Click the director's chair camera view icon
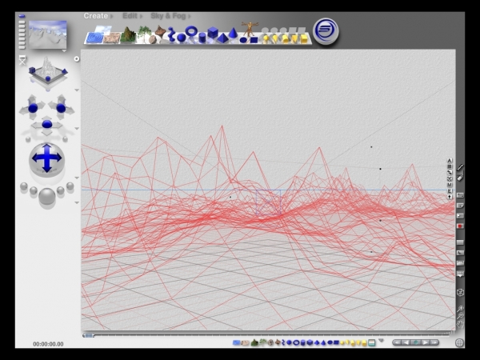This screenshot has height=360, width=480. click(22, 60)
